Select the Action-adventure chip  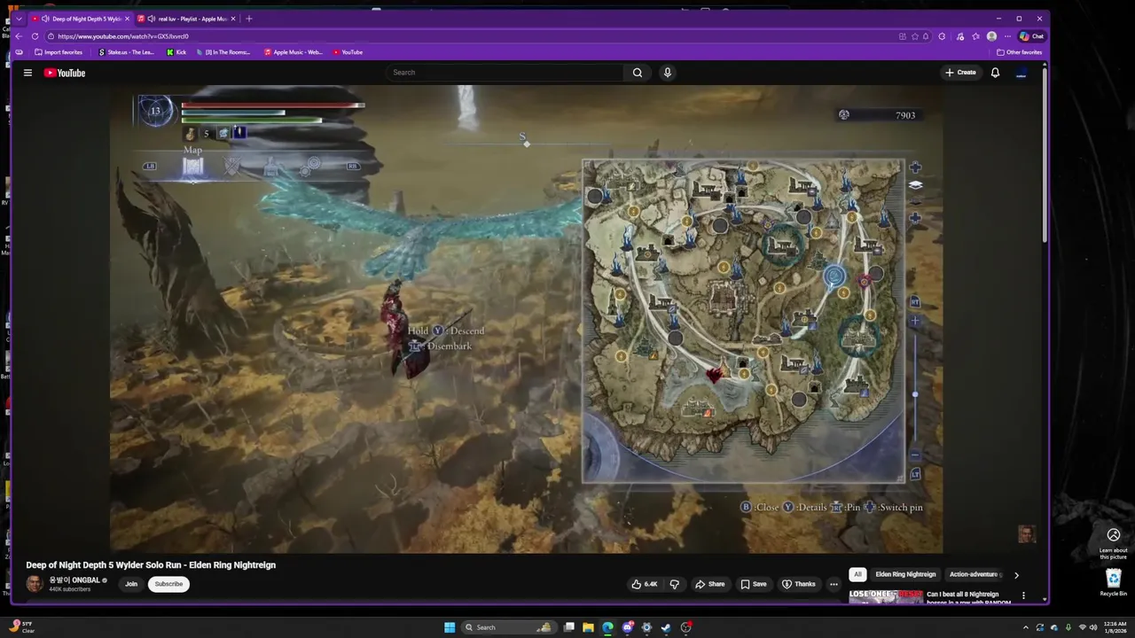click(x=975, y=574)
